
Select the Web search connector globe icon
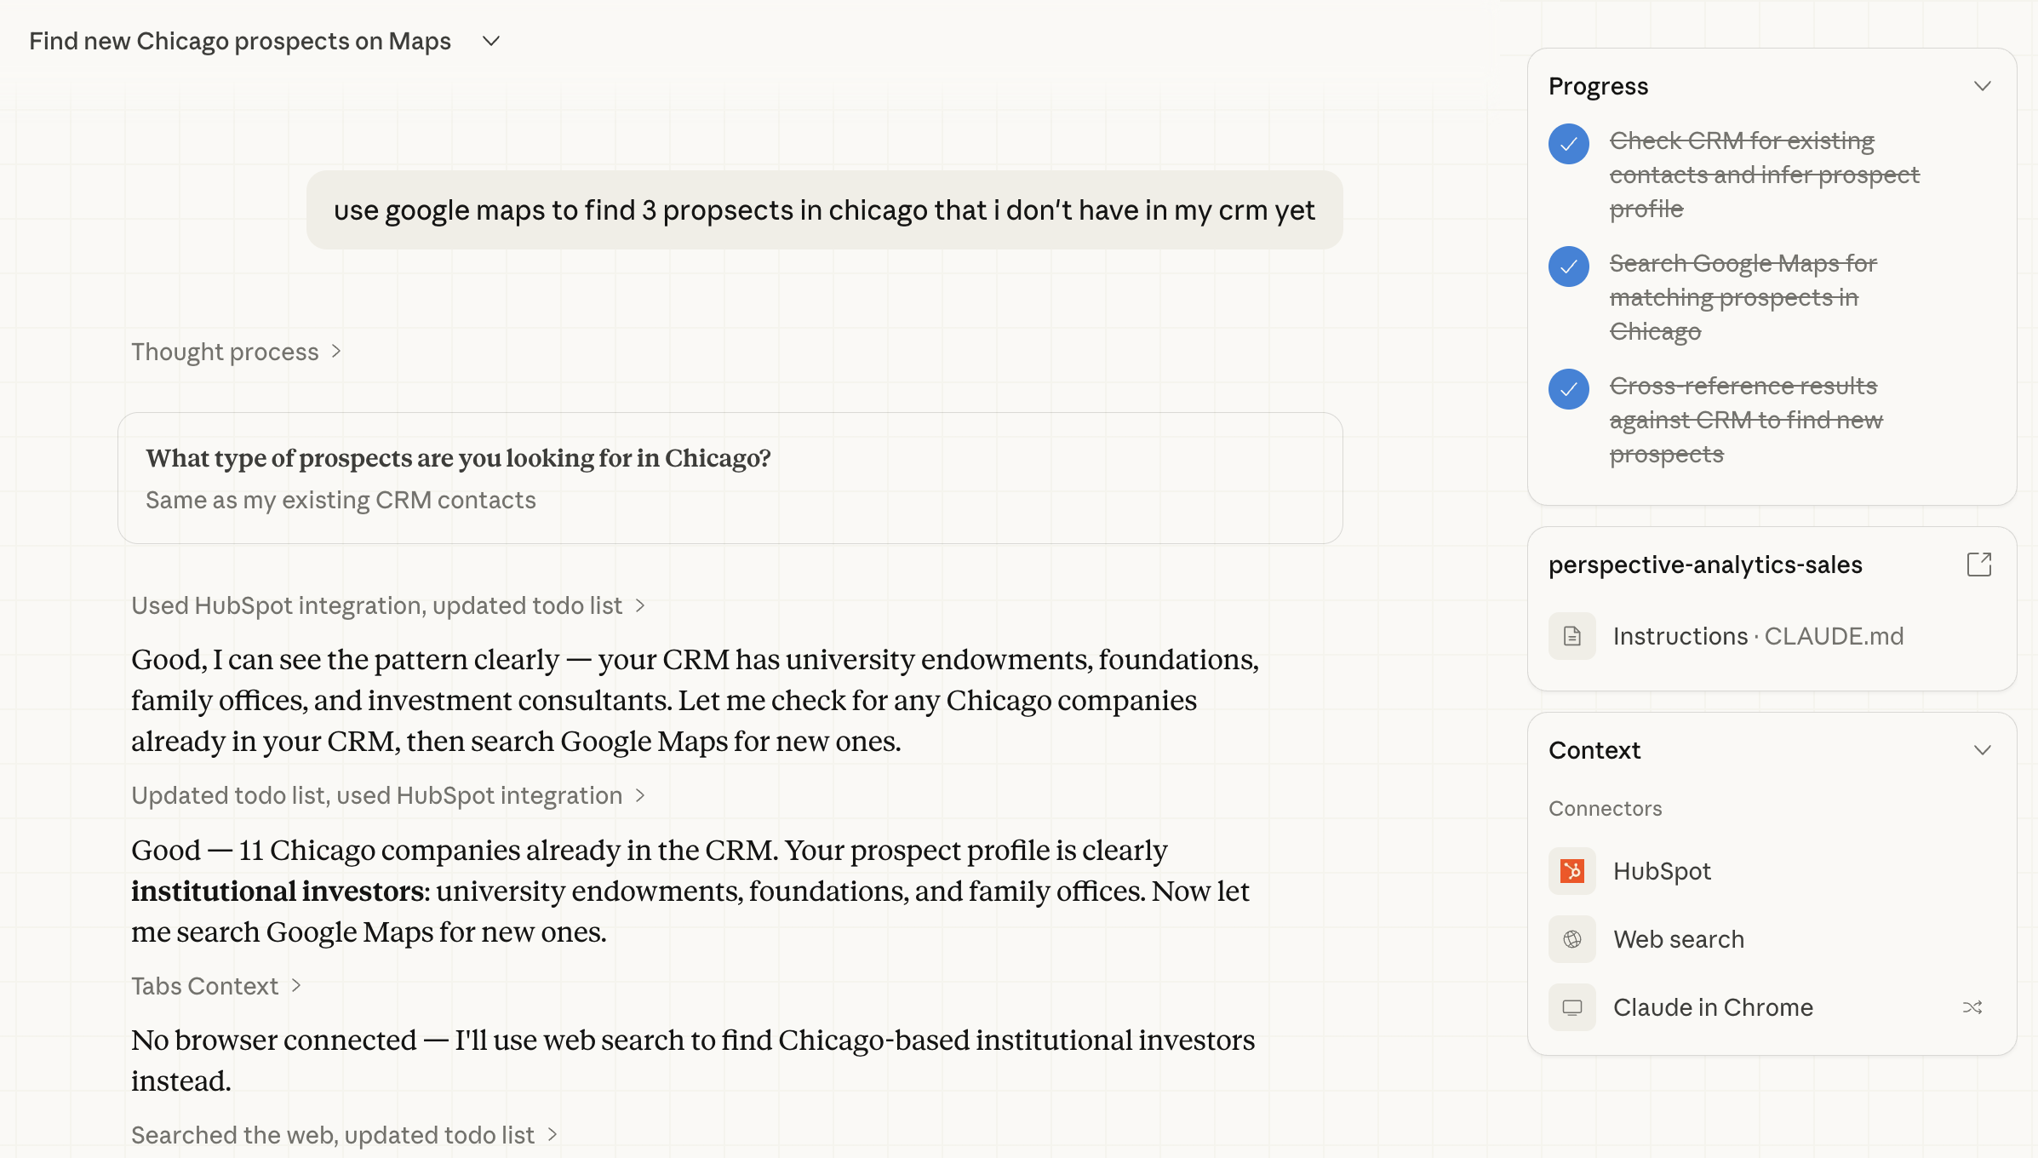coord(1571,938)
